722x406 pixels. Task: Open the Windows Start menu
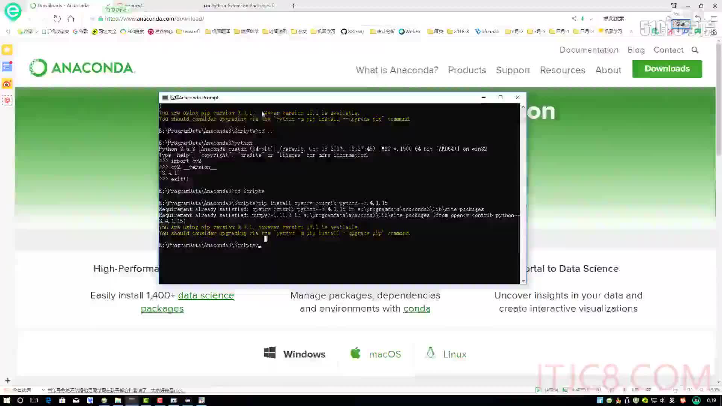6,400
